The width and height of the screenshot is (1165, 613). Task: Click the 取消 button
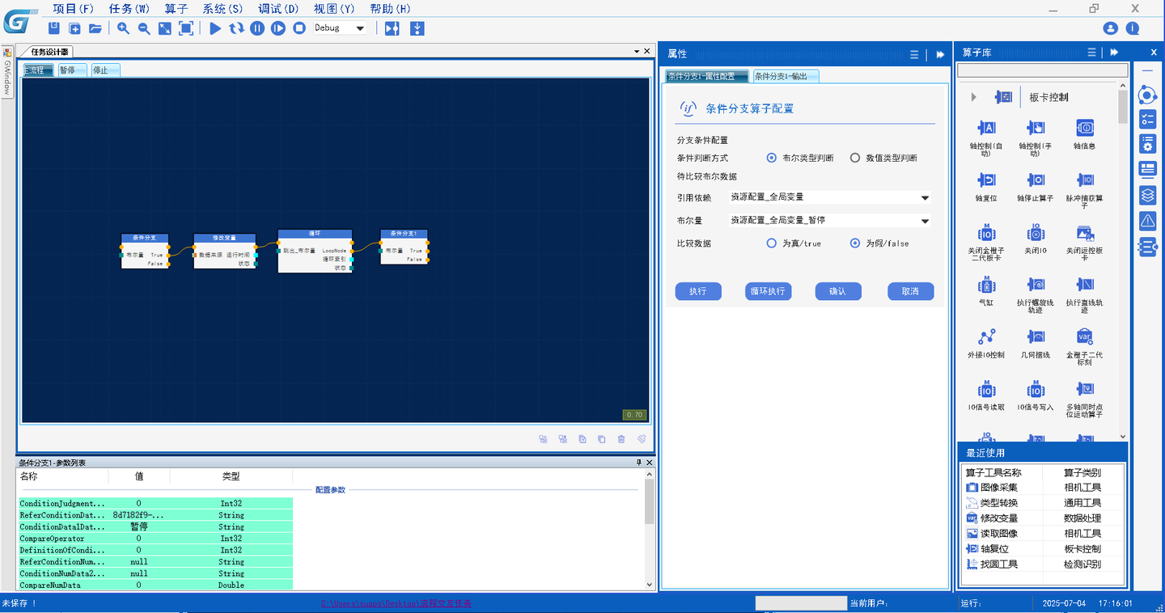910,291
